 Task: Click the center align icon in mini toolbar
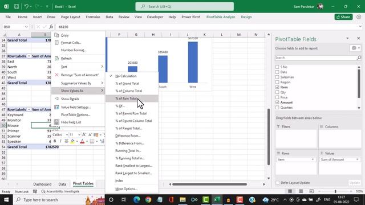pyautogui.click(x=67, y=141)
